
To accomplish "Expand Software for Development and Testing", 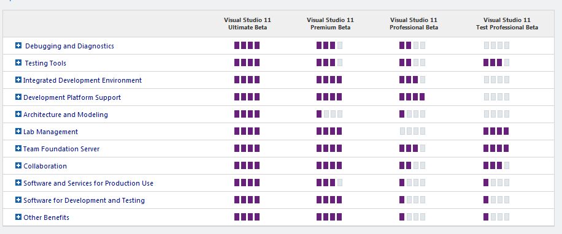I will click(18, 200).
